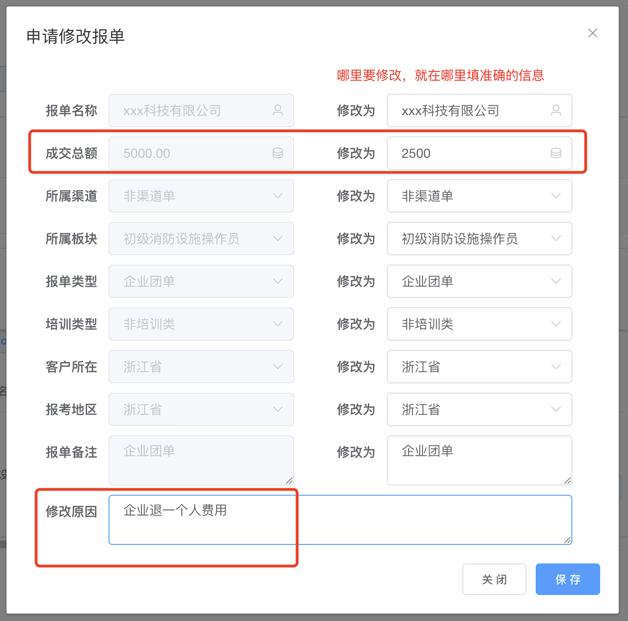Viewport: 628px width, 621px height.
Task: Open editable 客户所在 province dropdown
Action: pyautogui.click(x=479, y=367)
